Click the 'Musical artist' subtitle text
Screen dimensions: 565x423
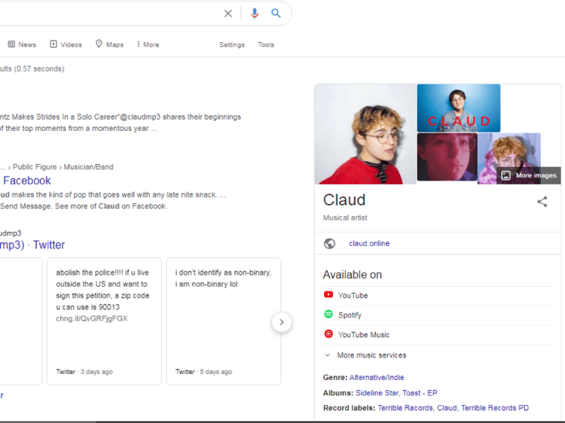pos(345,218)
